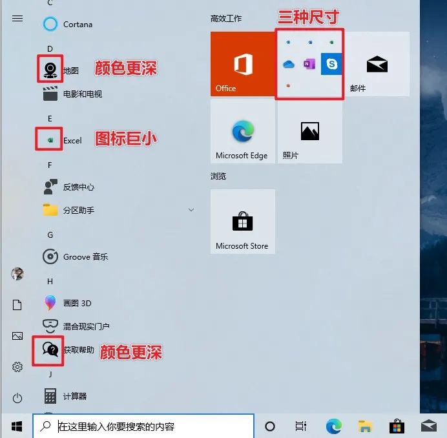Launch Calculator (计算器)
The image size is (447, 438).
(x=65, y=396)
